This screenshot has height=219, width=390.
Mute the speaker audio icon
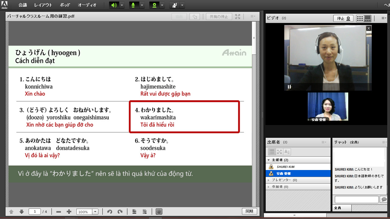114,5
